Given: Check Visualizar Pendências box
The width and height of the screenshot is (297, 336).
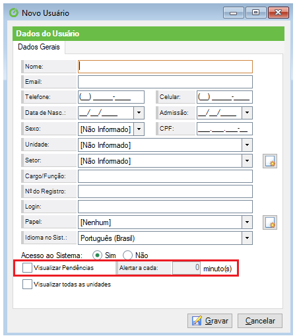Looking at the screenshot, I should click(x=27, y=268).
